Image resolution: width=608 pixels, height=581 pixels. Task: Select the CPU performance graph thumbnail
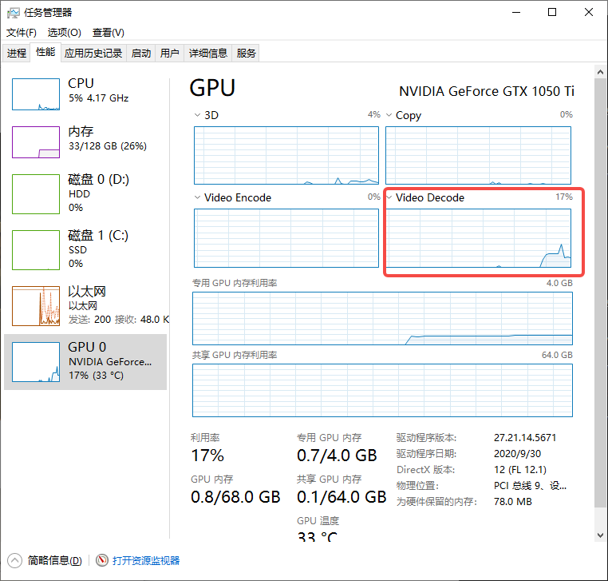coord(36,94)
